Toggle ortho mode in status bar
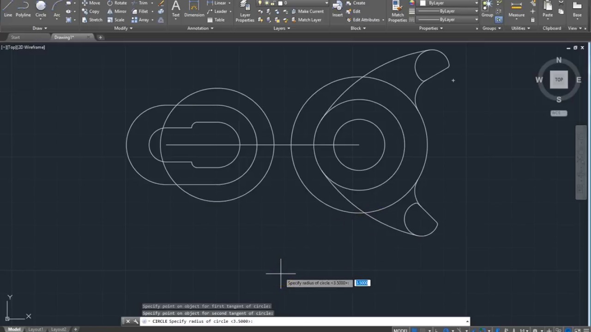The width and height of the screenshot is (591, 332). click(x=437, y=330)
